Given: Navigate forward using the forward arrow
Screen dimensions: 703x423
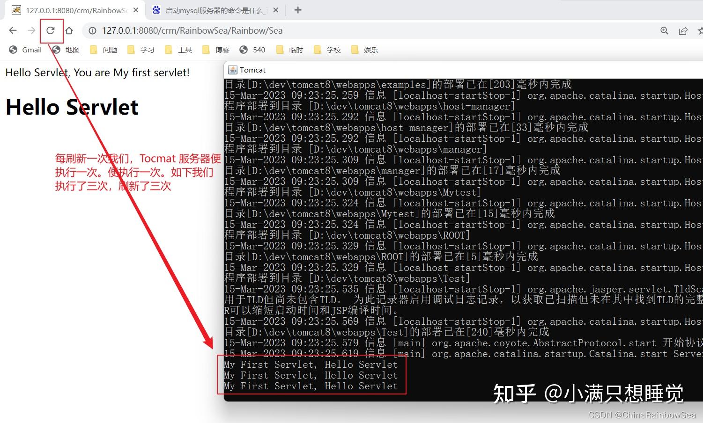Looking at the screenshot, I should pyautogui.click(x=31, y=30).
